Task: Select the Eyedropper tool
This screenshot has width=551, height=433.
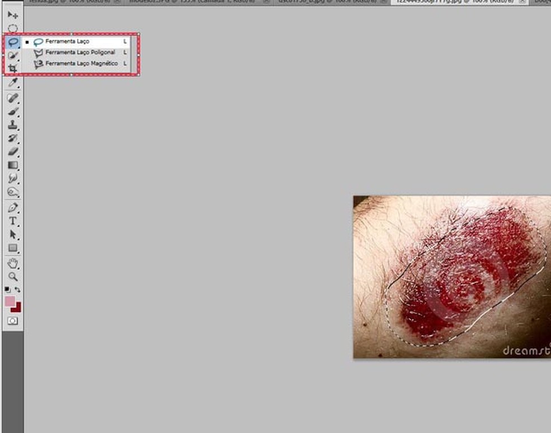Action: tap(12, 82)
